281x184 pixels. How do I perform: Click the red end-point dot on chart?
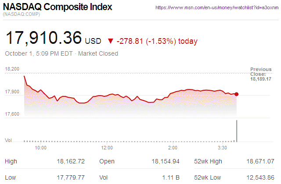pos(237,94)
